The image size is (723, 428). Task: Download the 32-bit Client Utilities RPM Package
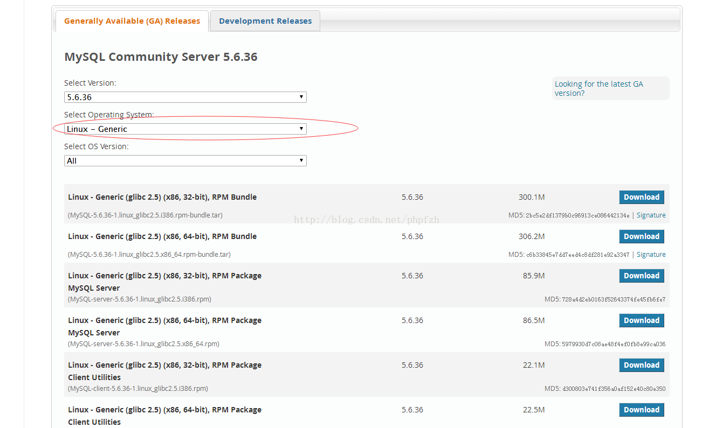click(x=642, y=365)
